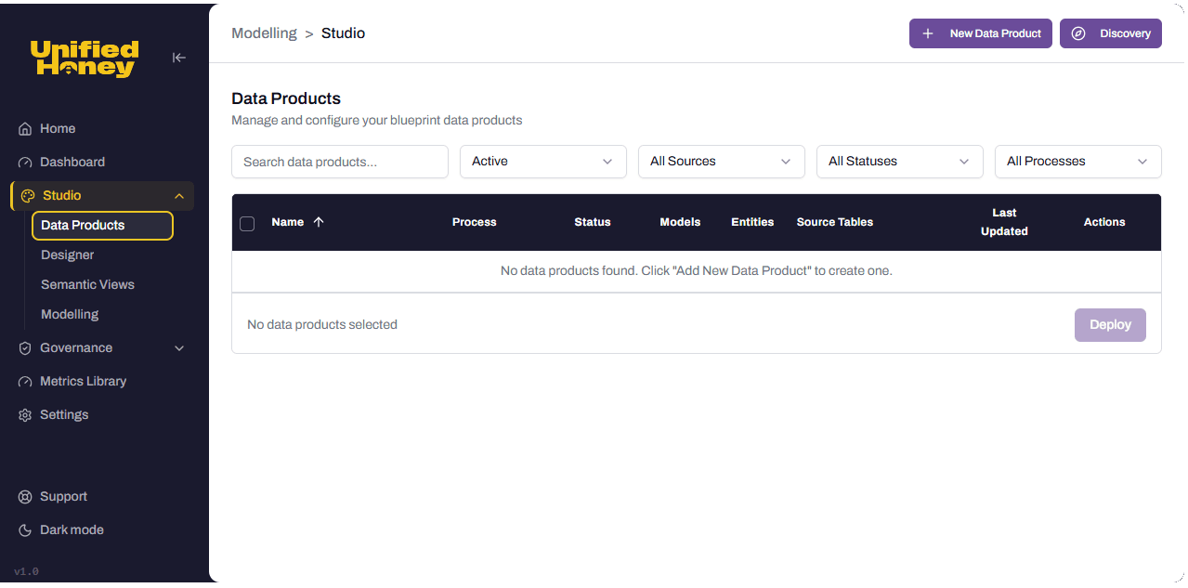
Task: Click the sort arrow beside Name column
Action: (x=319, y=222)
